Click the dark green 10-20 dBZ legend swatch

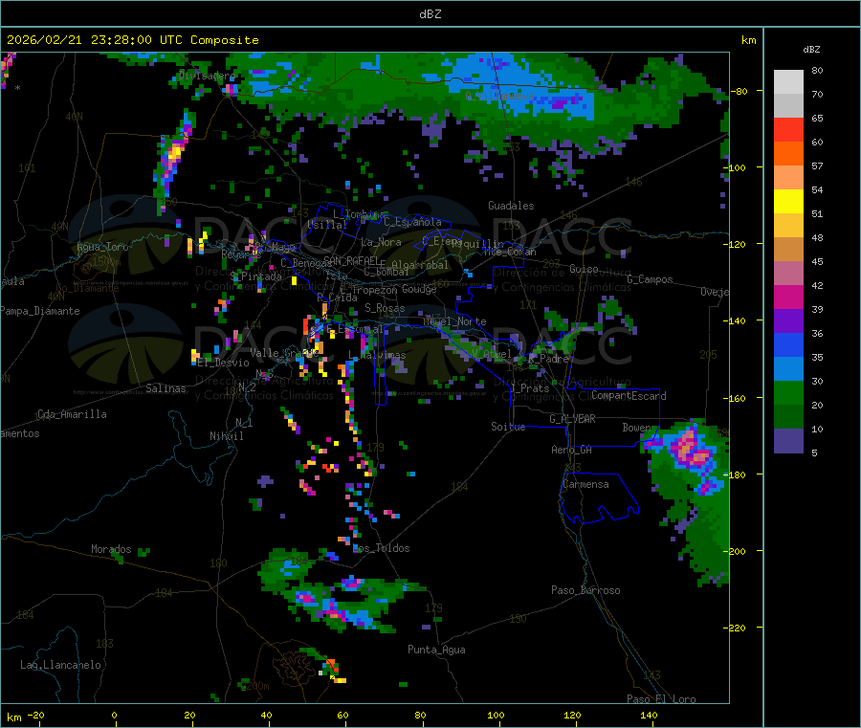tap(788, 417)
